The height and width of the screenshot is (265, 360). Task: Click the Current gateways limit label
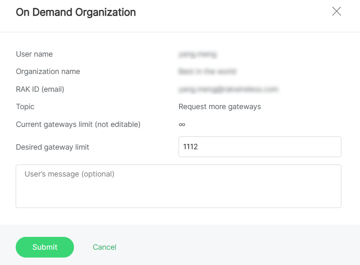point(78,124)
